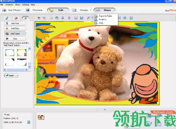Click the four-square icon at the toolbar end
The image size is (176, 129).
click(131, 18)
